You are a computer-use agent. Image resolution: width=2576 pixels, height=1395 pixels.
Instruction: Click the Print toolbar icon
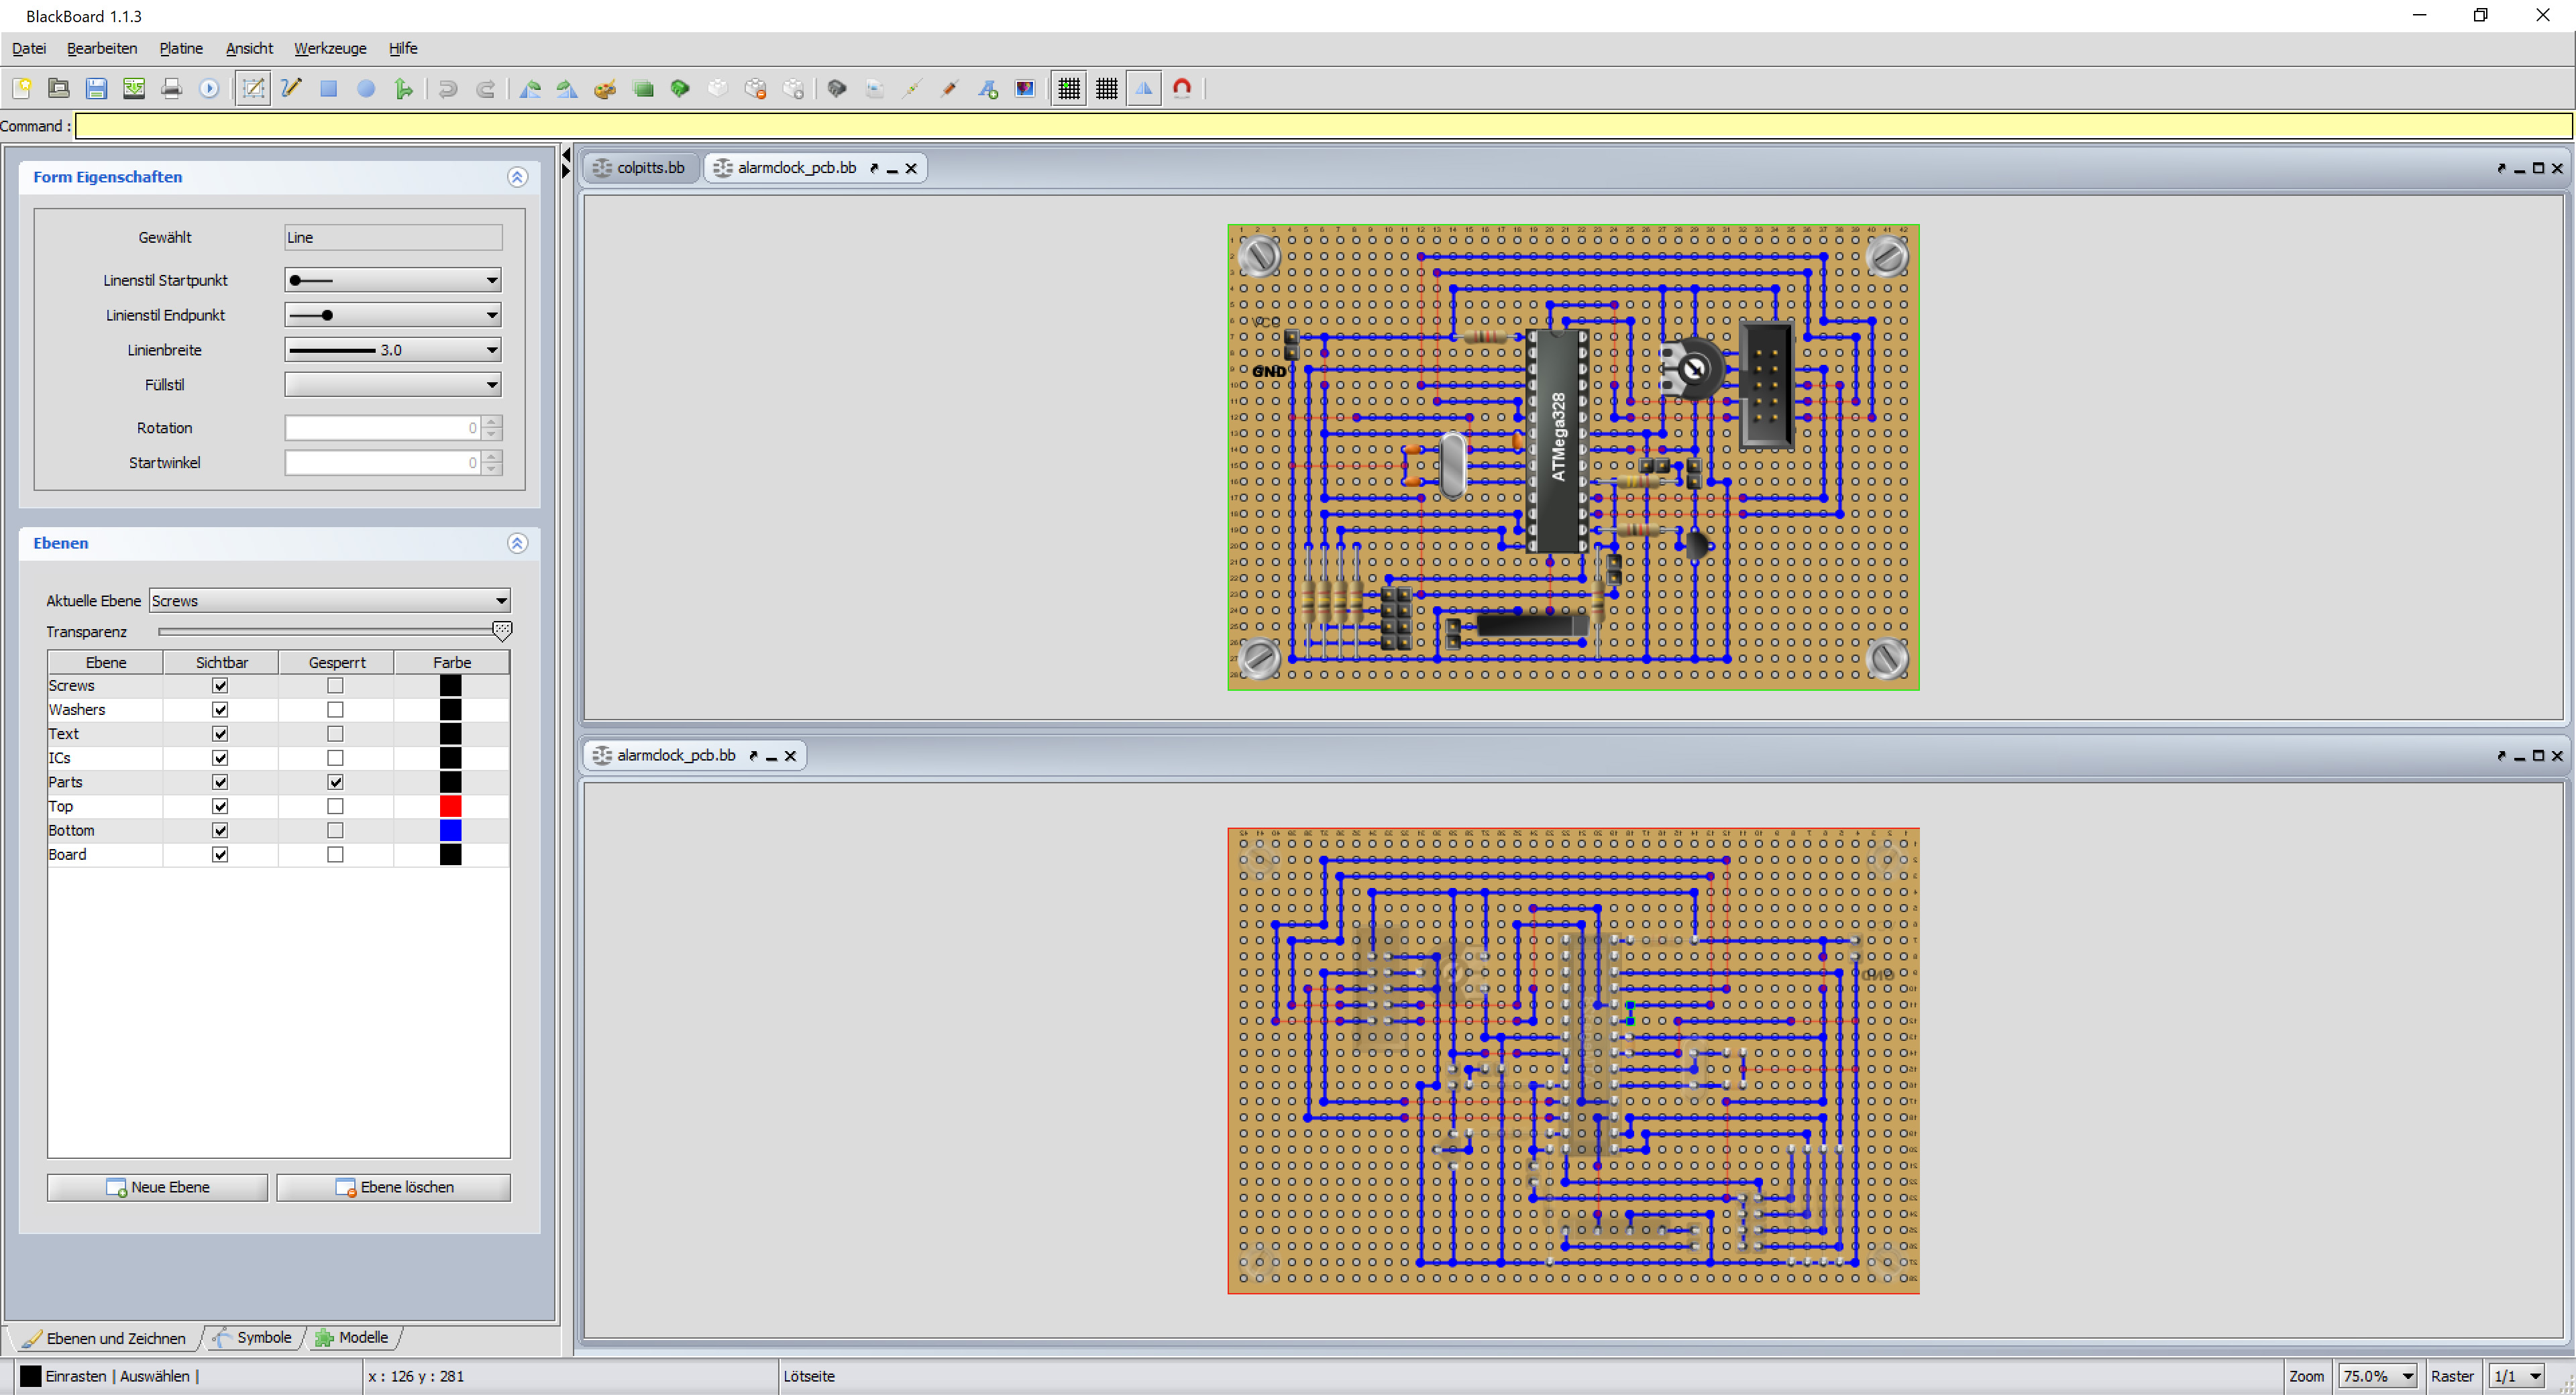(171, 88)
